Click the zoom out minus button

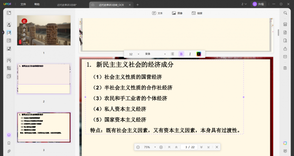(x=138, y=147)
